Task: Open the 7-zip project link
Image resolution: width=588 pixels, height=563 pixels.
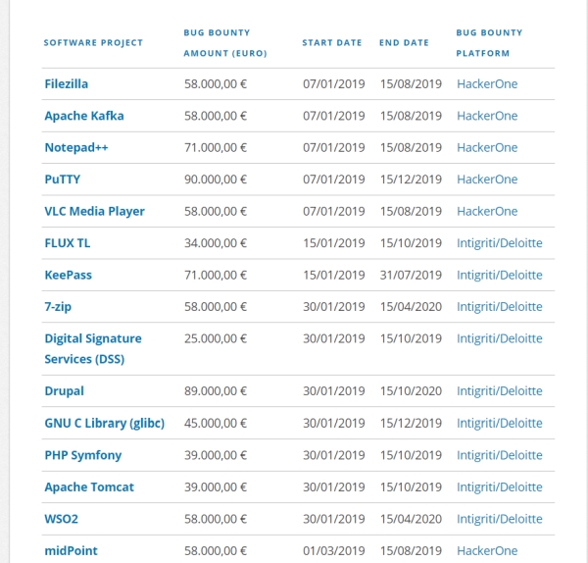Action: pos(58,307)
